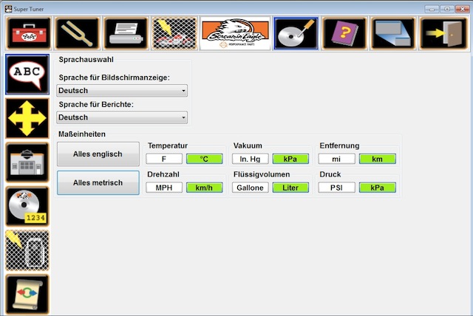Open the disc with 1234 icon
The image size is (473, 316).
click(x=27, y=206)
